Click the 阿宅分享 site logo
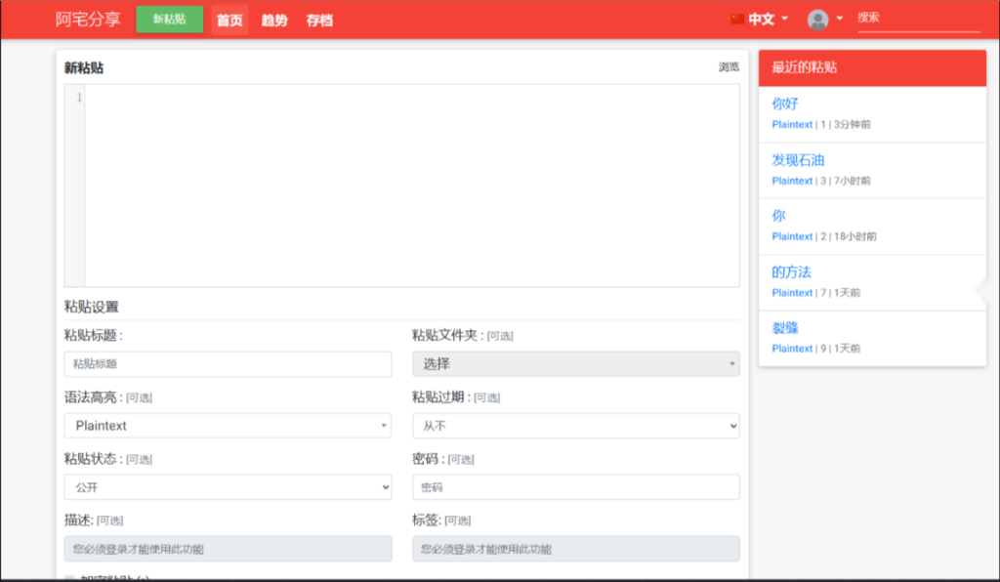The image size is (1000, 582). [86, 18]
